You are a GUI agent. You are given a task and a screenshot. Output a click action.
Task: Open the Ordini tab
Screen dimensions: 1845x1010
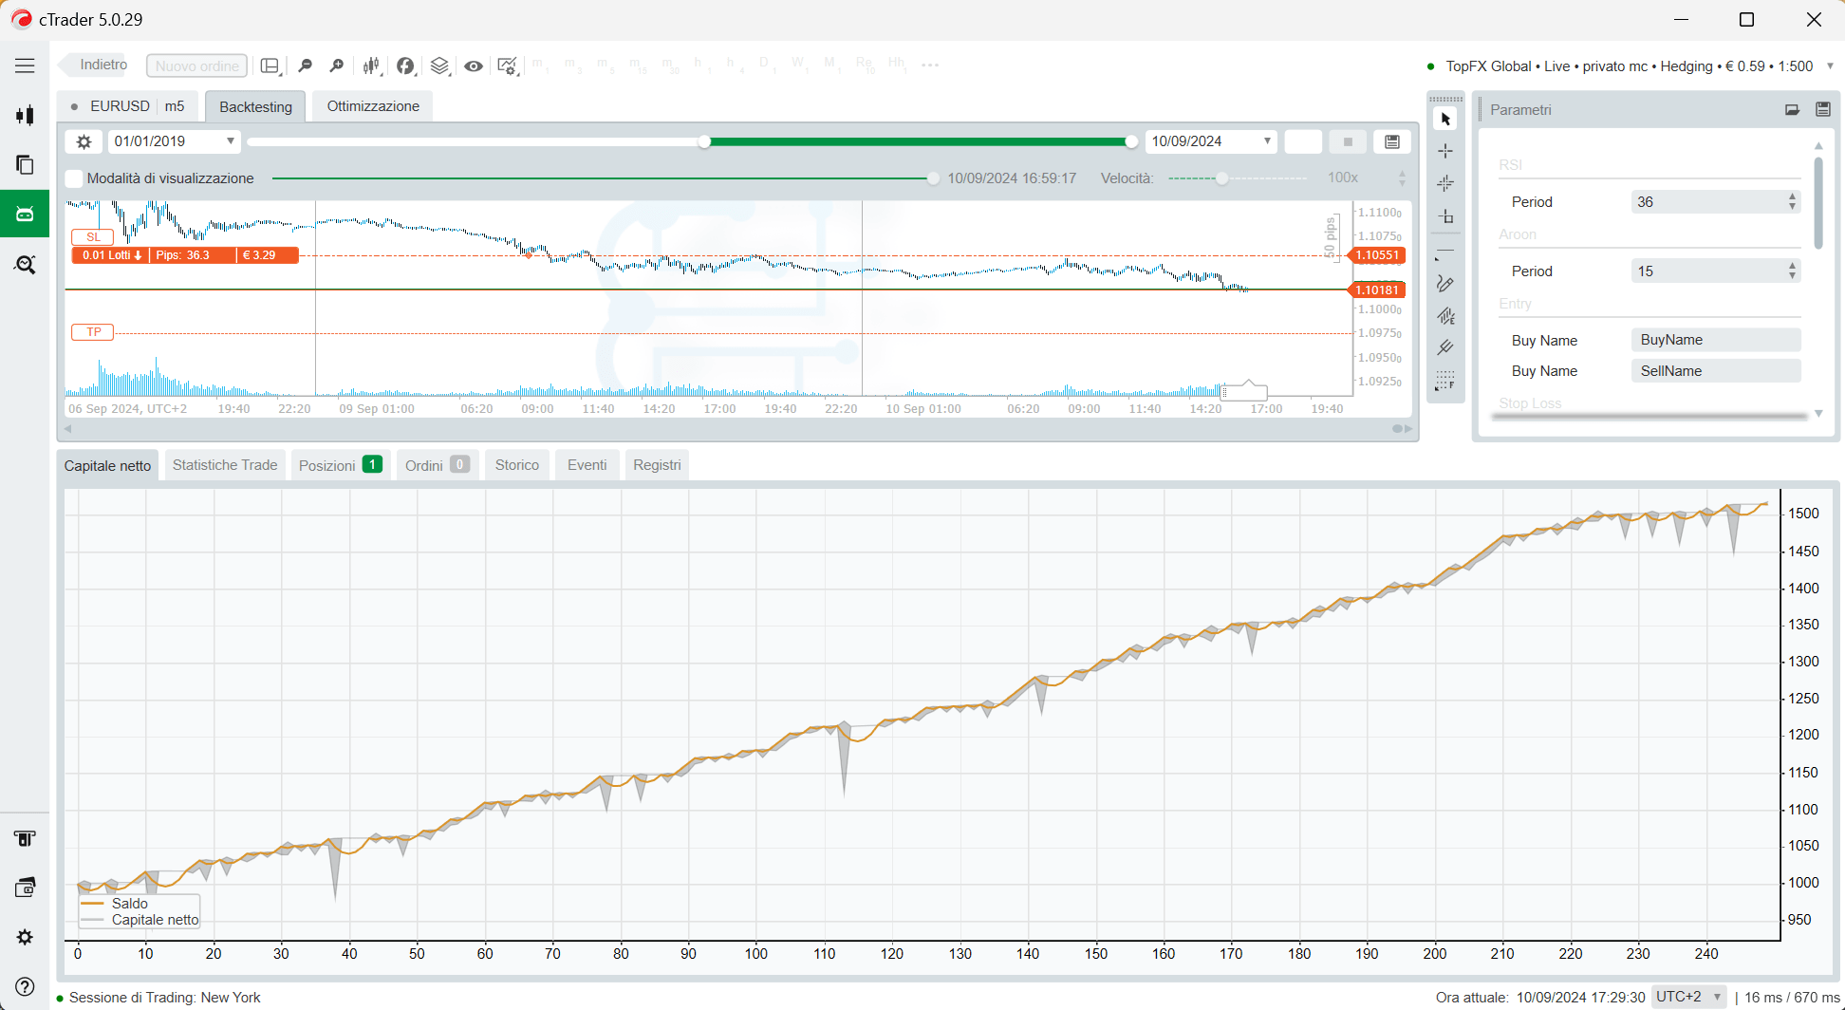click(x=438, y=465)
